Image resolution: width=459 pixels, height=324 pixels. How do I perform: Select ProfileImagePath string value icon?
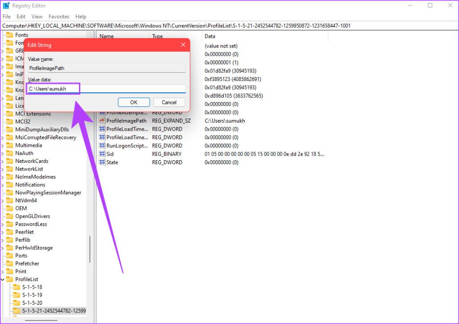tap(102, 121)
